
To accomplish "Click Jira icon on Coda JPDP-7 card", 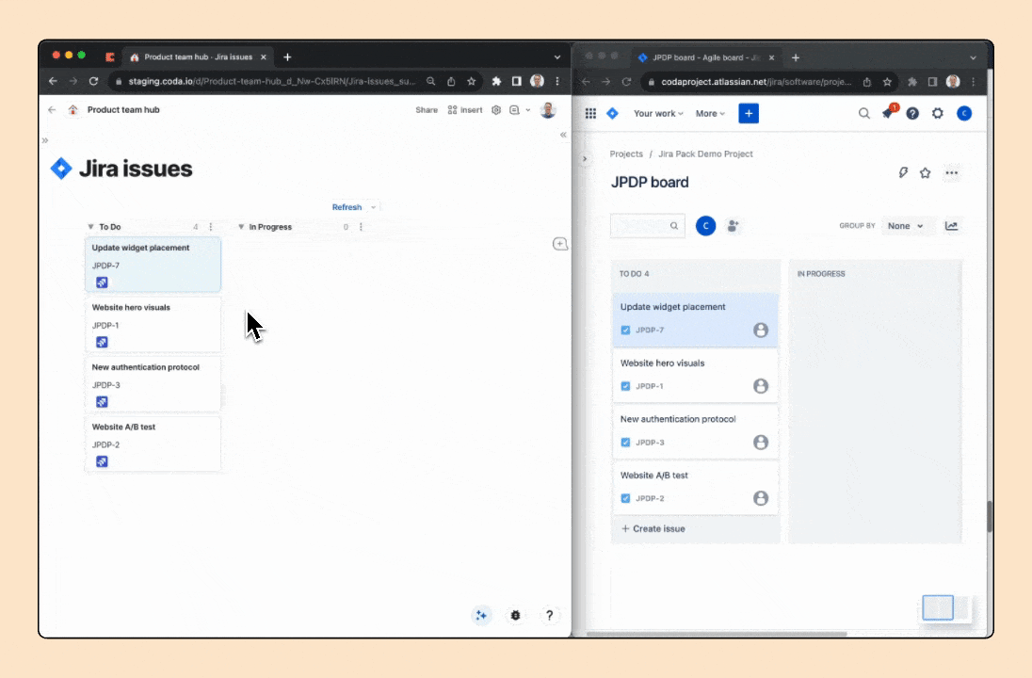I will coord(102,282).
